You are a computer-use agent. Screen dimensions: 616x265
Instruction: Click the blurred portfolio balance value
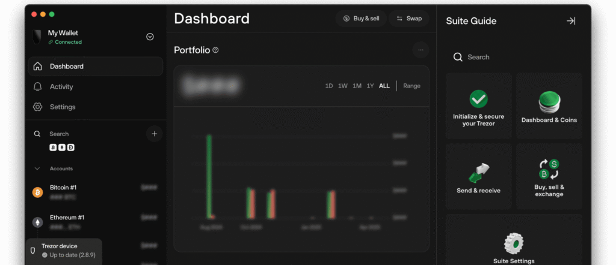click(211, 85)
